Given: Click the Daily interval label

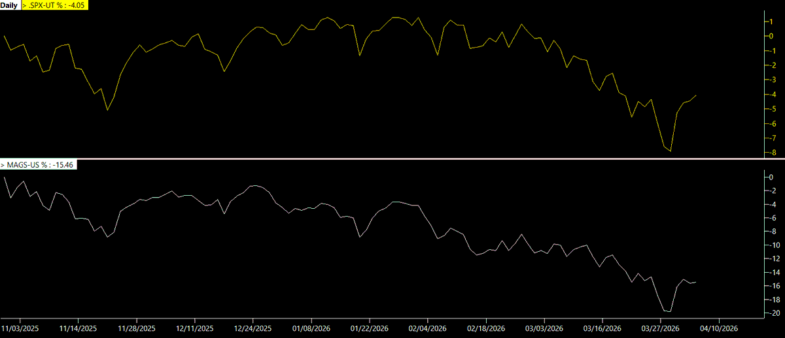Looking at the screenshot, I should coord(10,5).
